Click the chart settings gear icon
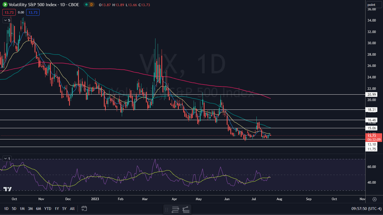This screenshot has height=215, width=383. (374, 199)
